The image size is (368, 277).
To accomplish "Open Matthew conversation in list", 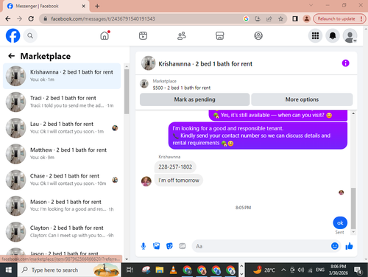I will click(62, 154).
